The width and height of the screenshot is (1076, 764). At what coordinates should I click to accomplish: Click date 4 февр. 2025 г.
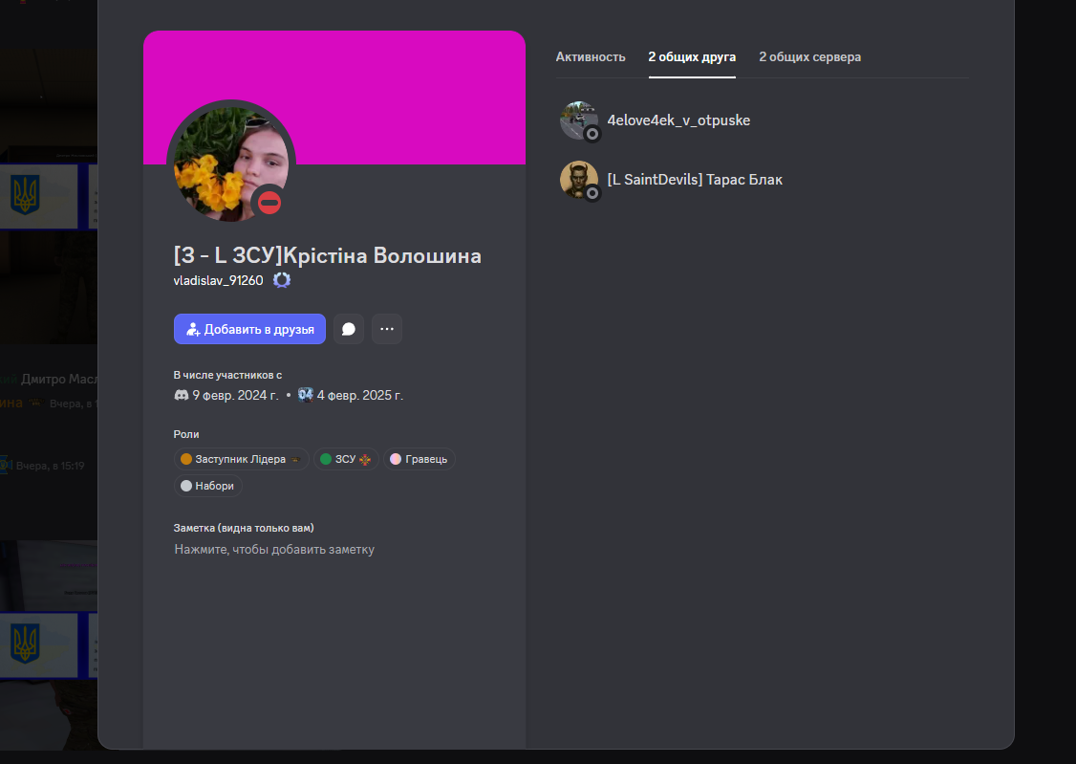pyautogui.click(x=360, y=395)
